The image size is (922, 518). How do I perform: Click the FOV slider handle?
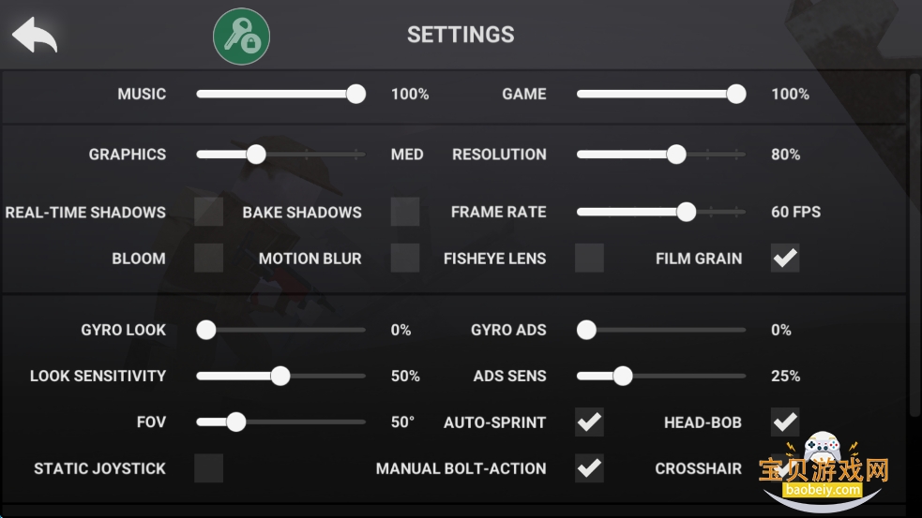click(x=235, y=422)
